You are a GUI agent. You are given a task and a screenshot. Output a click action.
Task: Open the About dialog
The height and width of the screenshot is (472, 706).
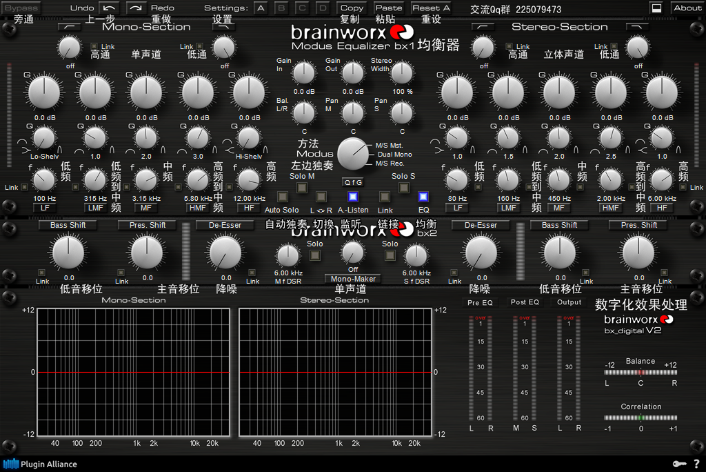687,8
